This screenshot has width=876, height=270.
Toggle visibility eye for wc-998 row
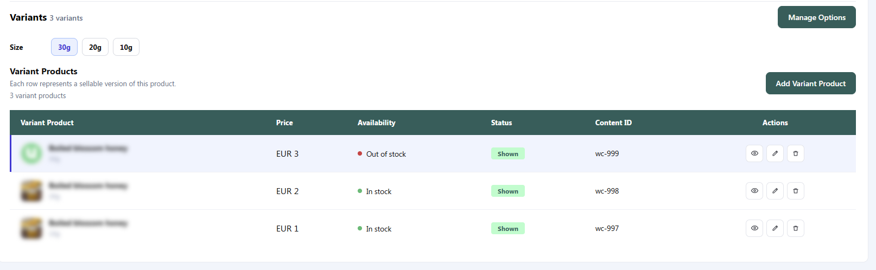[754, 191]
